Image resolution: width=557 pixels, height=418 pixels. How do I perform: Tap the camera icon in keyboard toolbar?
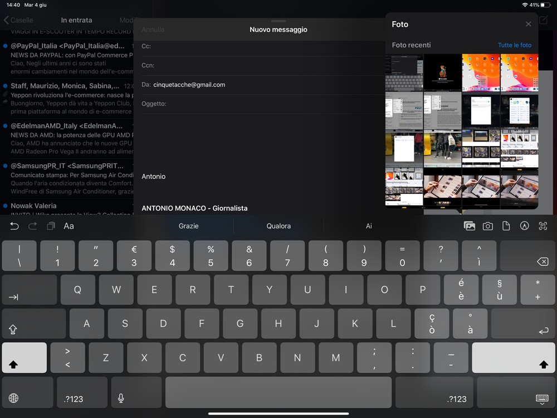pos(488,226)
